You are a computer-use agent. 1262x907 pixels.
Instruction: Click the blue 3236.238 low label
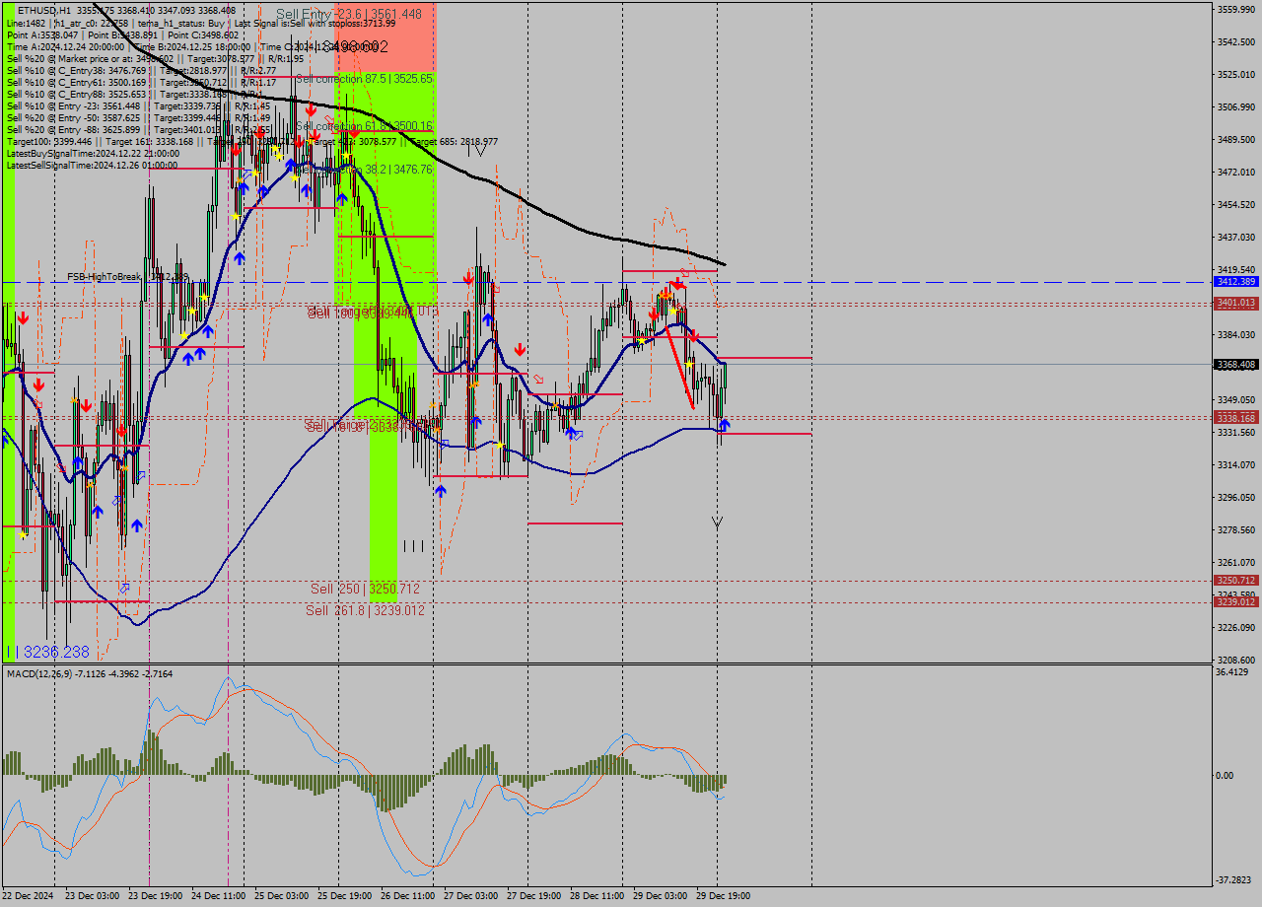coord(47,652)
